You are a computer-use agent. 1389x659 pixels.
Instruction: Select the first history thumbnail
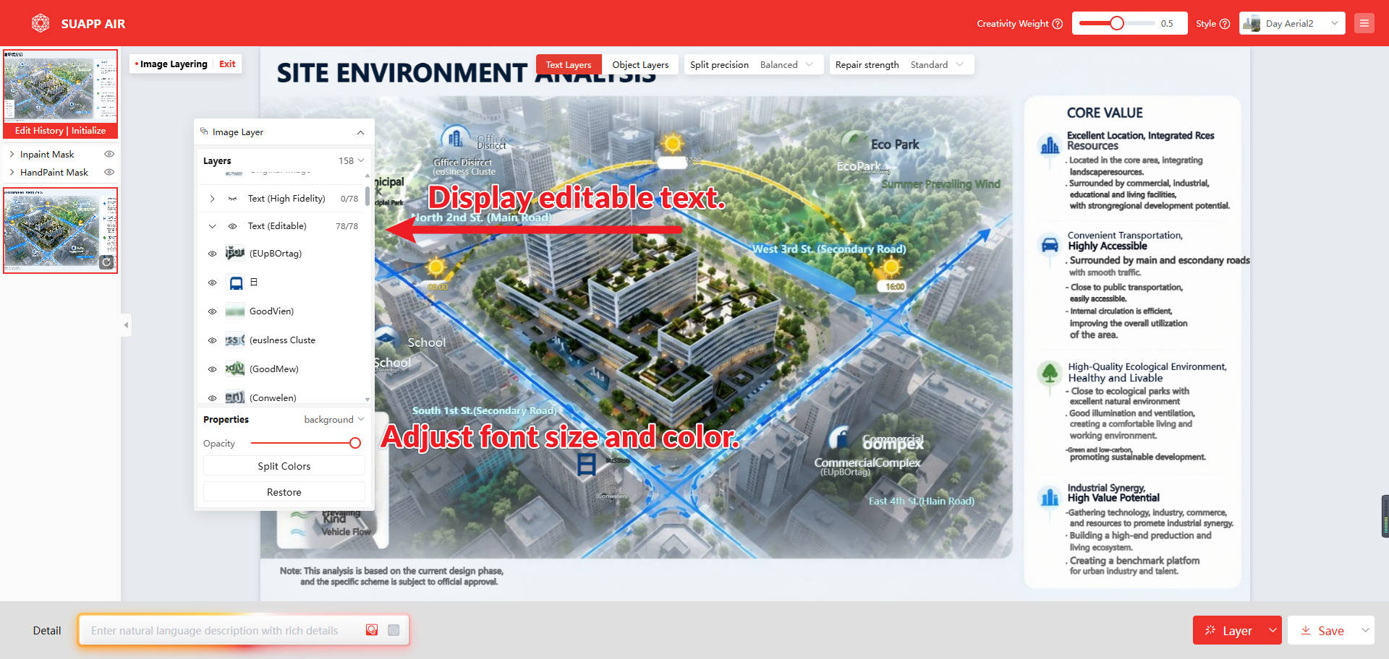tap(60, 86)
